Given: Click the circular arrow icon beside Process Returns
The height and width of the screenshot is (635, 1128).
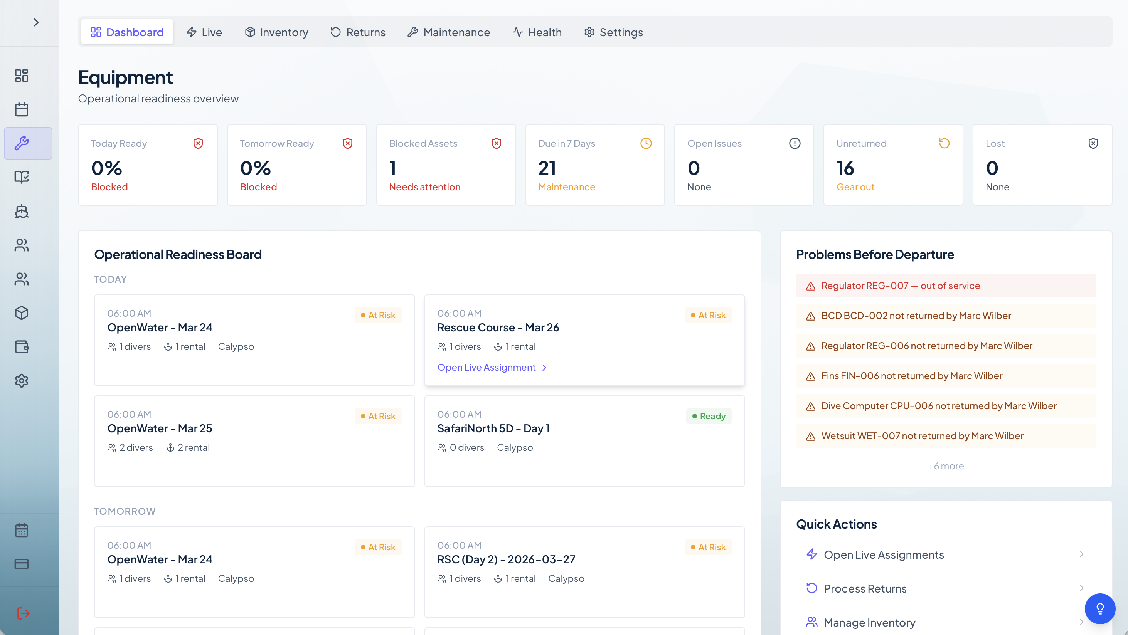Looking at the screenshot, I should pos(812,588).
